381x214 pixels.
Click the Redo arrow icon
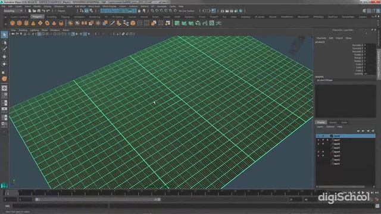click(x=48, y=11)
